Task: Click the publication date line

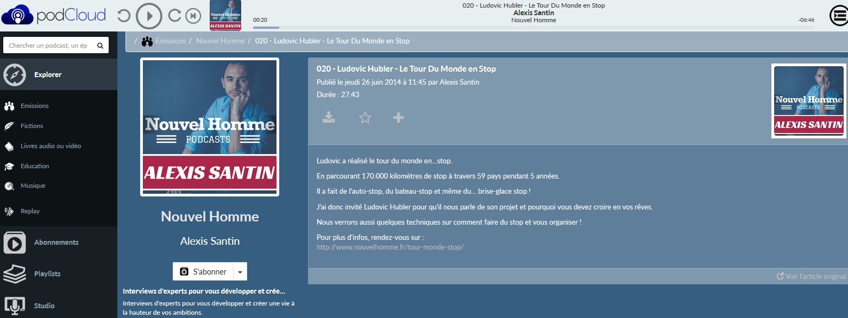Action: coord(398,82)
